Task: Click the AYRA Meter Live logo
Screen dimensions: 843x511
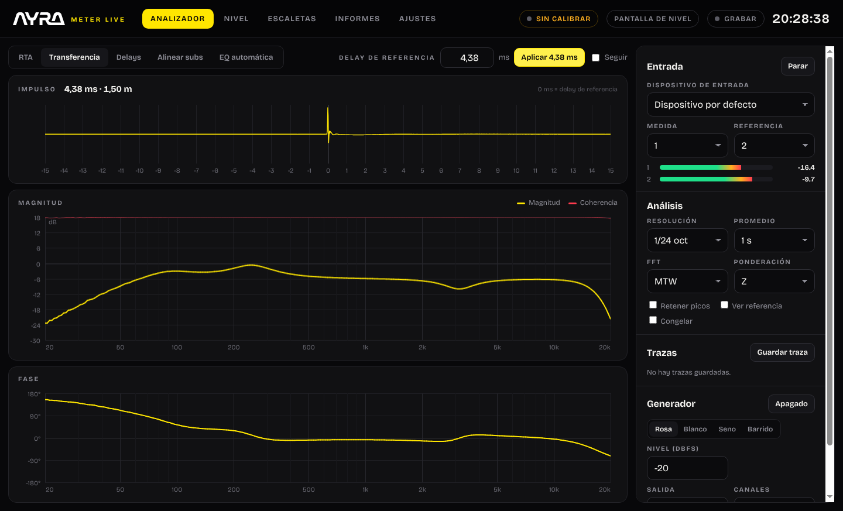Action: click(x=69, y=19)
